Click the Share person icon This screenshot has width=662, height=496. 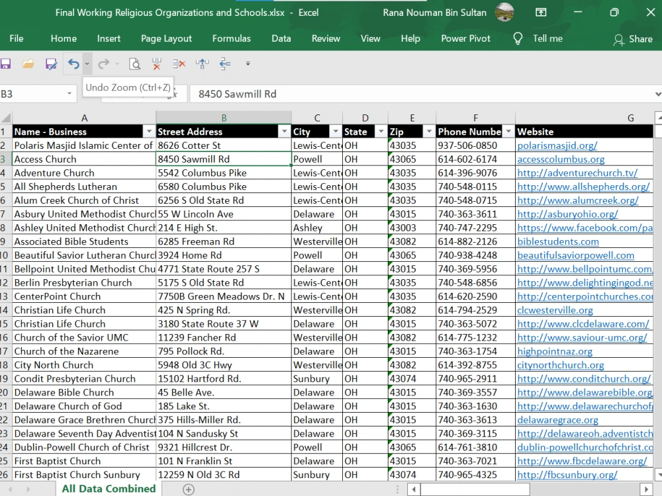[618, 40]
